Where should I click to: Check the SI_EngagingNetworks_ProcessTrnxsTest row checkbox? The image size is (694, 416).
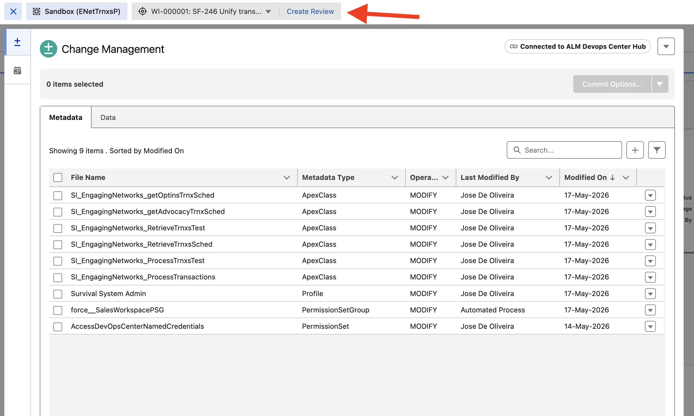click(58, 261)
